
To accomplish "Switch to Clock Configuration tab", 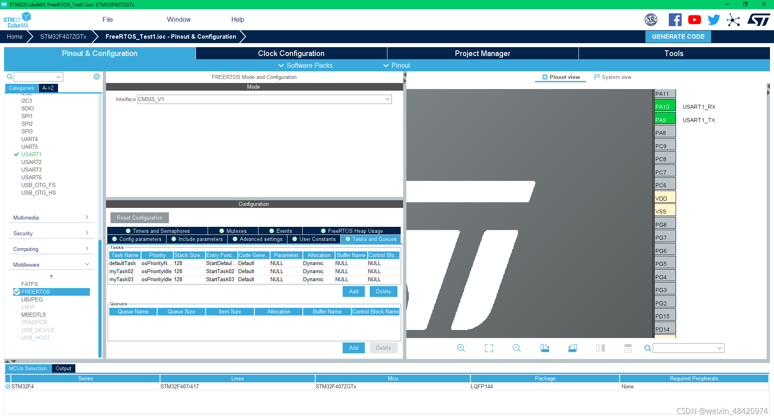I will [291, 53].
